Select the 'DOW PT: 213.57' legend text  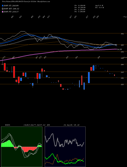pyautogui.click(x=11, y=12)
